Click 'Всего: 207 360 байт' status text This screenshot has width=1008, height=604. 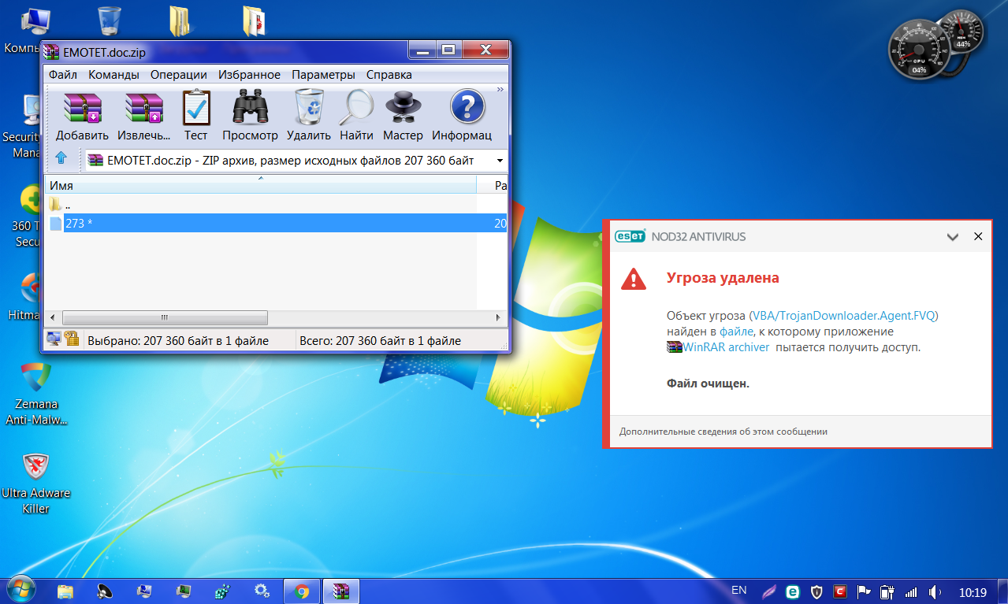click(380, 341)
